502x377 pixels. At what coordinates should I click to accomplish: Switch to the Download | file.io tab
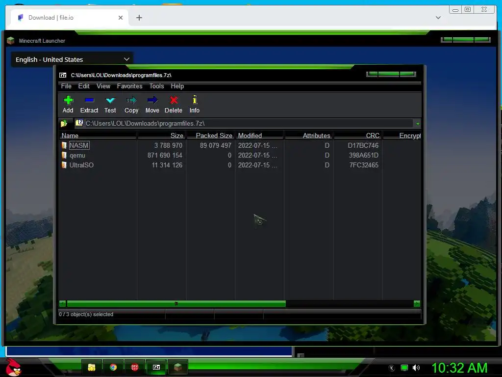[x=70, y=18]
